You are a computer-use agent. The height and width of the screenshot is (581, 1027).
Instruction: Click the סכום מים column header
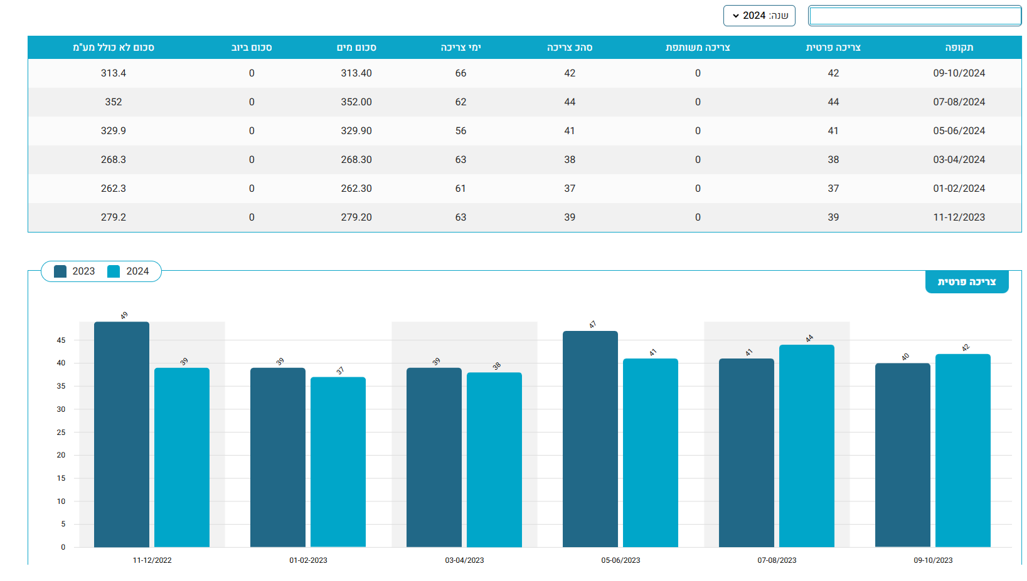coord(356,48)
